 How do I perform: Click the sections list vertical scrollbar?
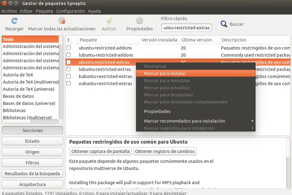click(61, 77)
